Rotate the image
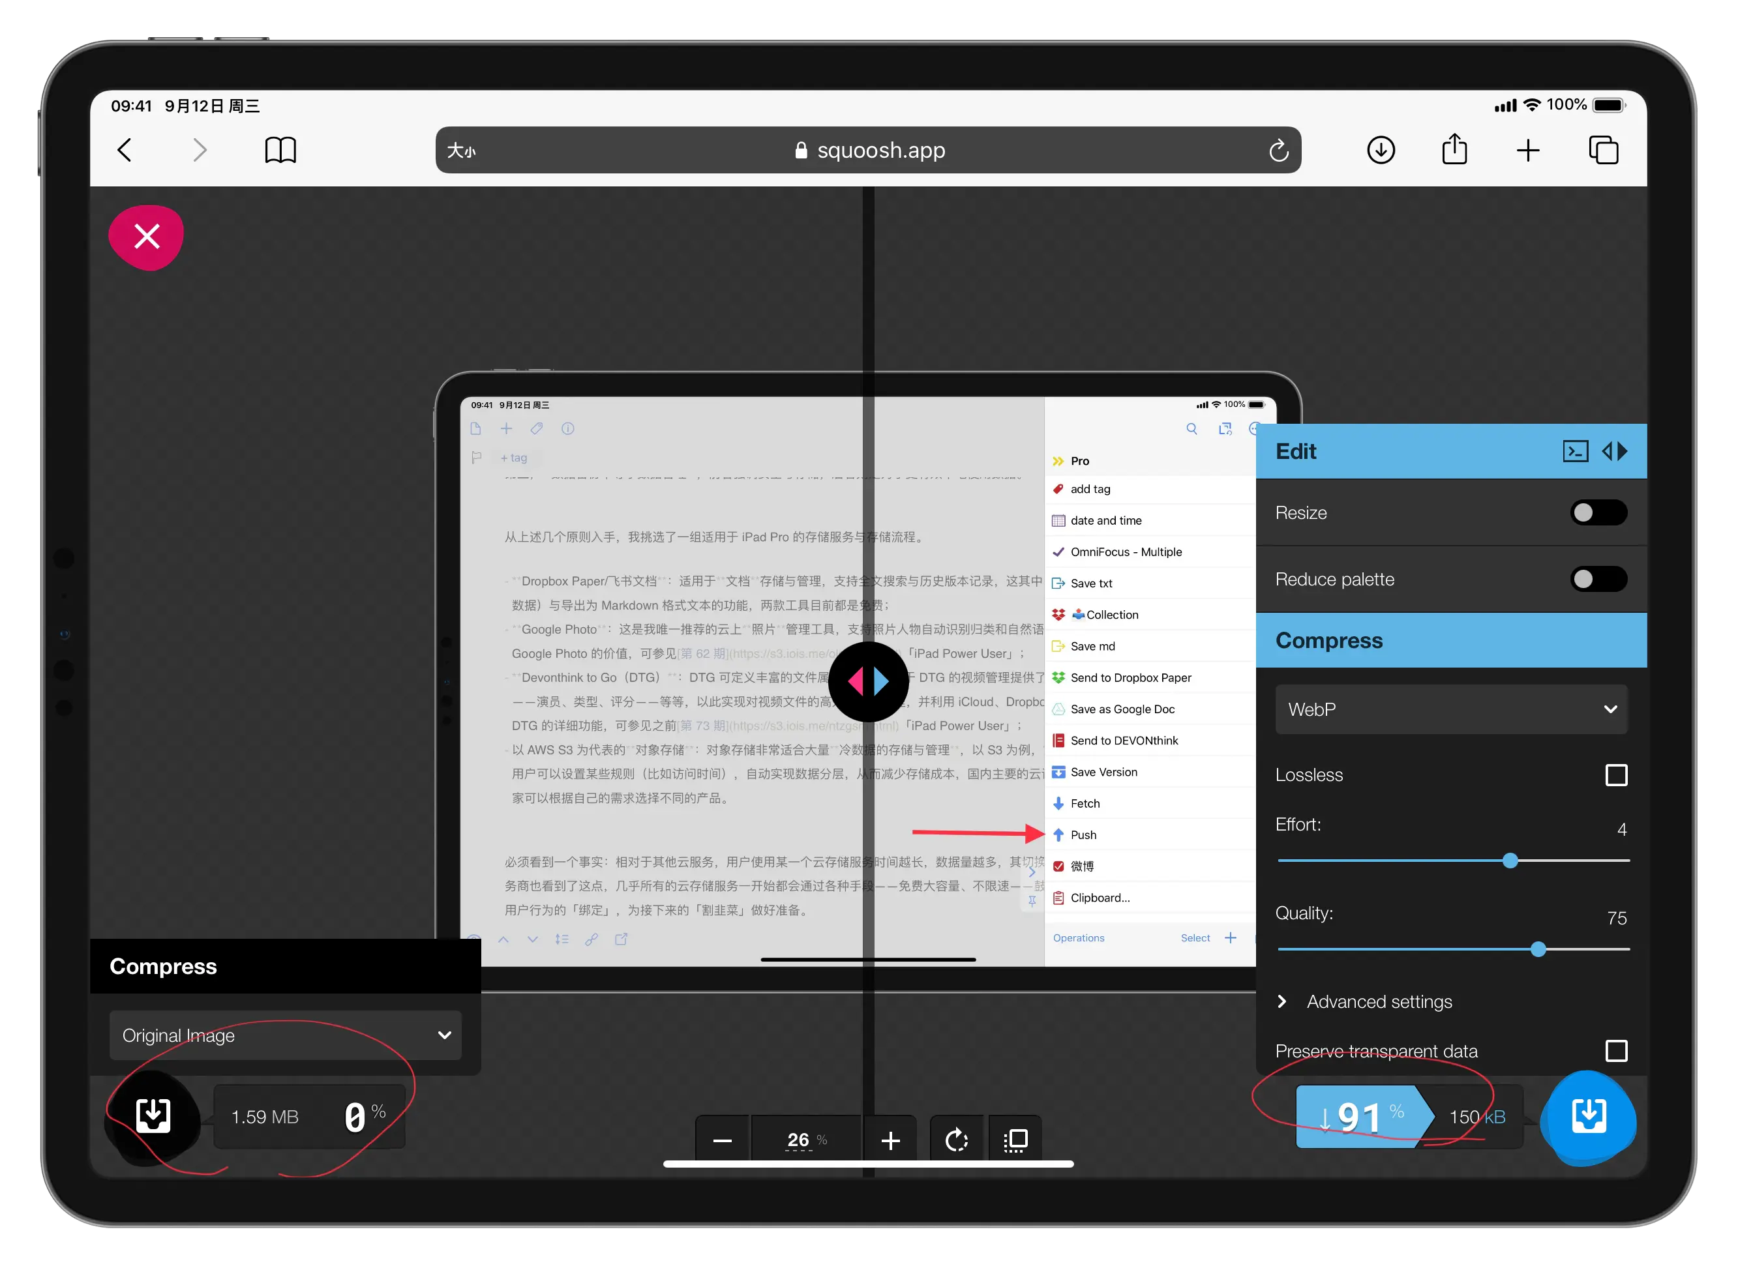The width and height of the screenshot is (1738, 1268). (x=957, y=1141)
